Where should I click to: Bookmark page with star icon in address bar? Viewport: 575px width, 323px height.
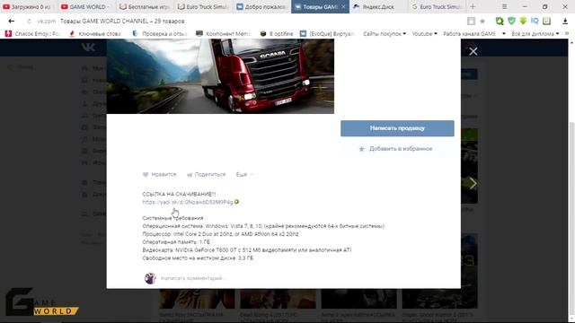[x=482, y=22]
